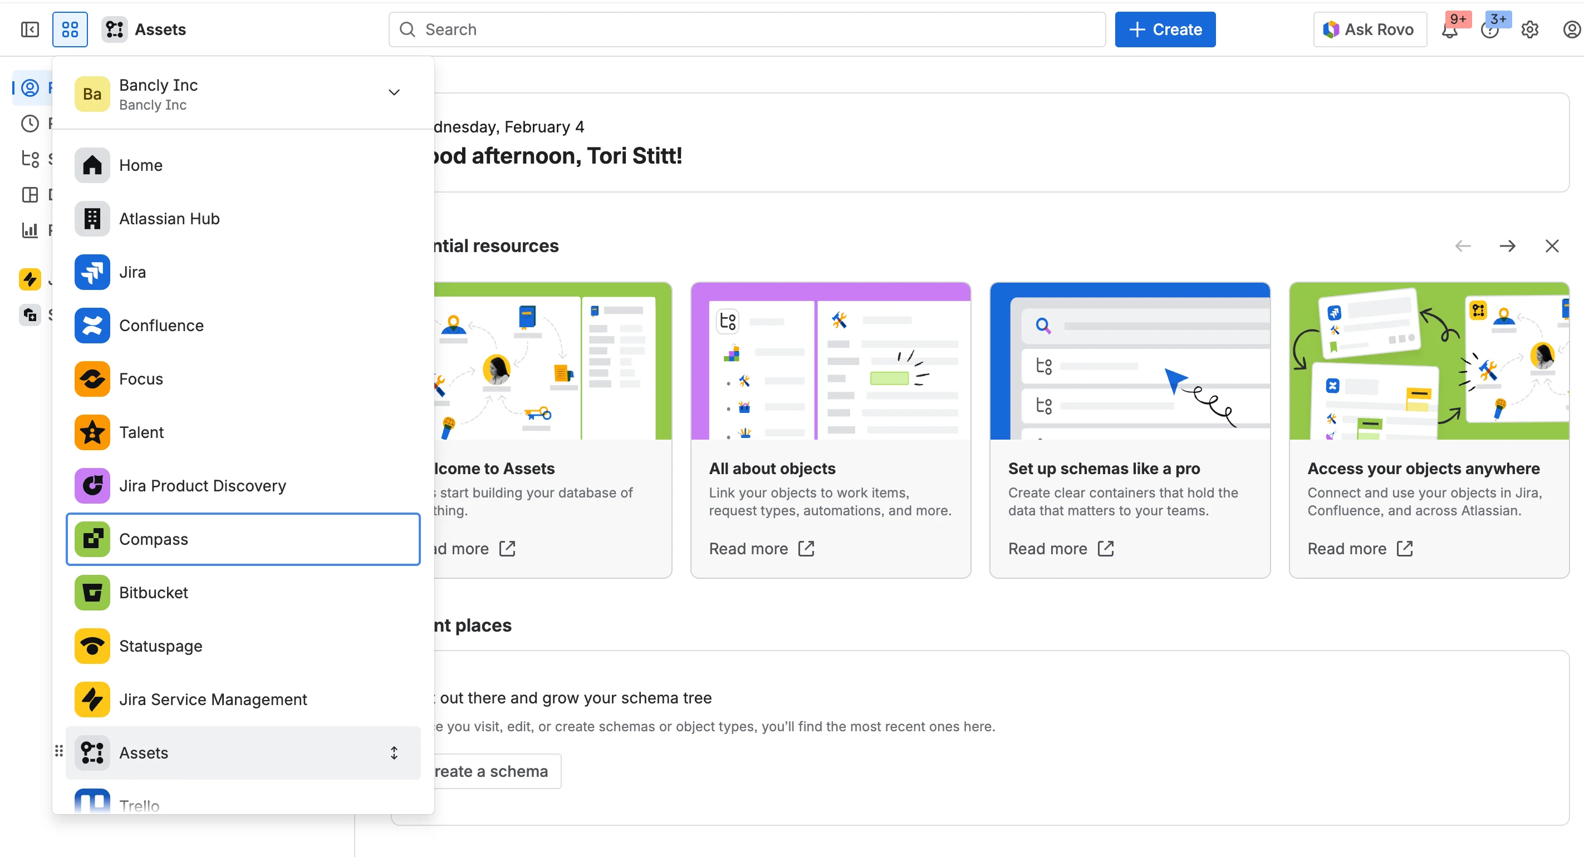Click the Assets logo in header
This screenshot has width=1584, height=857.
pyautogui.click(x=114, y=29)
